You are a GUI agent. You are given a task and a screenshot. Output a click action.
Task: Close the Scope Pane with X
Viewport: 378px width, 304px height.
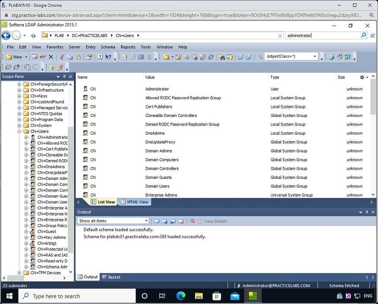pos(70,77)
